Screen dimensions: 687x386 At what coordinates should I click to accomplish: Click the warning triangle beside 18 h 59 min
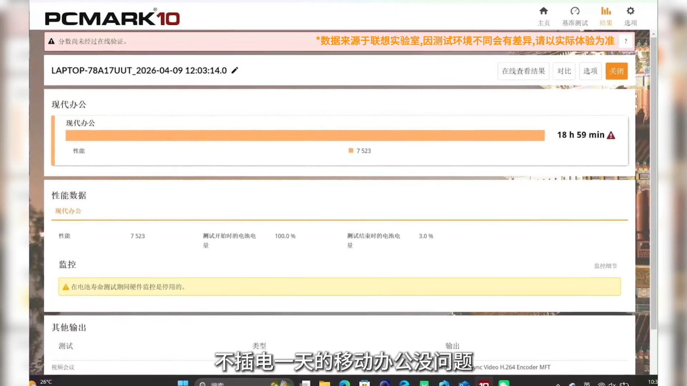[x=611, y=135]
